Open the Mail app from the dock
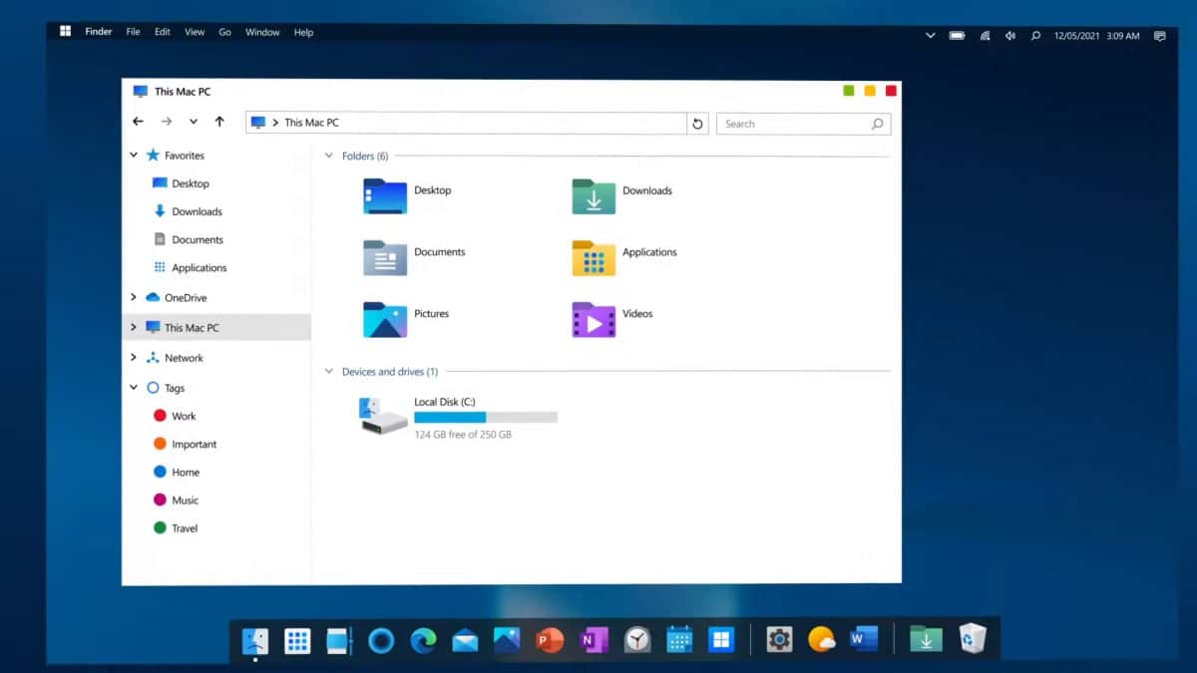 tap(465, 639)
